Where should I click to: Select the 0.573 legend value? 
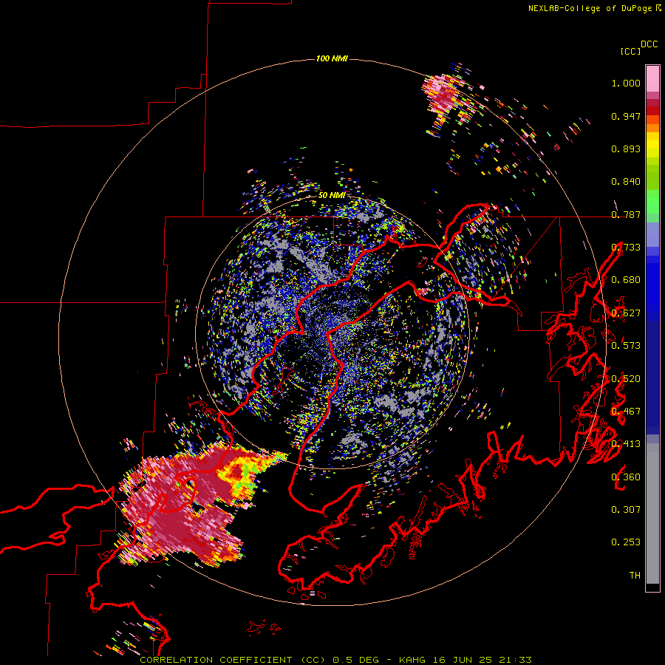pos(626,346)
